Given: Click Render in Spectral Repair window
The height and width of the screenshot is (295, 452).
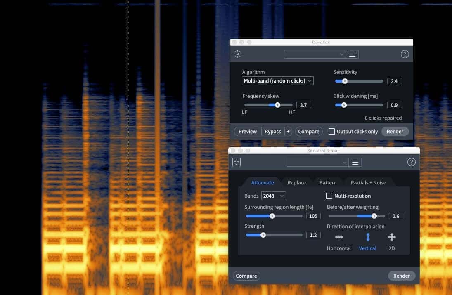Looking at the screenshot, I should [x=402, y=276].
